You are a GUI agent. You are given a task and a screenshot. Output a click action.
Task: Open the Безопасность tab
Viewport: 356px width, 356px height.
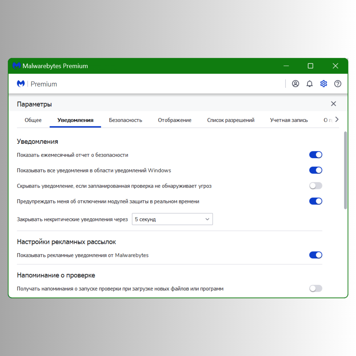pos(126,120)
